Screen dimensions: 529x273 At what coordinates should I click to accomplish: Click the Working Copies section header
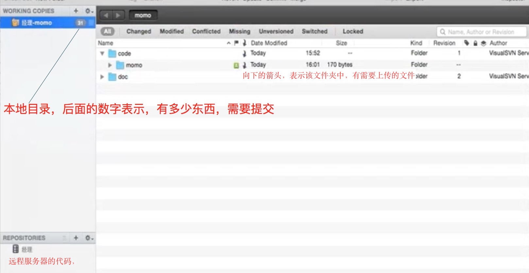[28, 11]
